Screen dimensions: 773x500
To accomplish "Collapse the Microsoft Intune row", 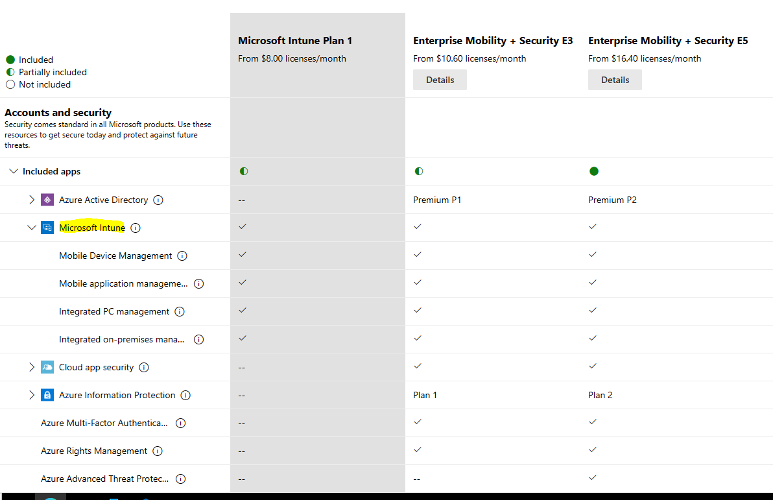I will 32,228.
